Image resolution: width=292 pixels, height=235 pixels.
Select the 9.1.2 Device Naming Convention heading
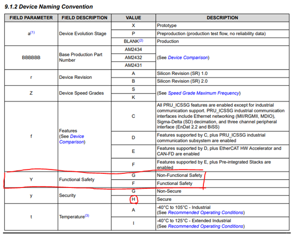[x=49, y=7]
